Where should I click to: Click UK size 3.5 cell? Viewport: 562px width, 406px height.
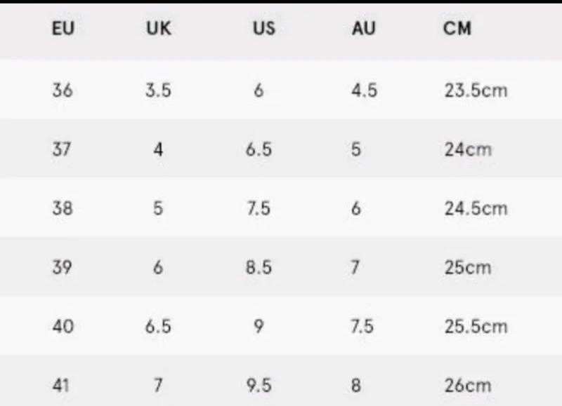pos(158,90)
